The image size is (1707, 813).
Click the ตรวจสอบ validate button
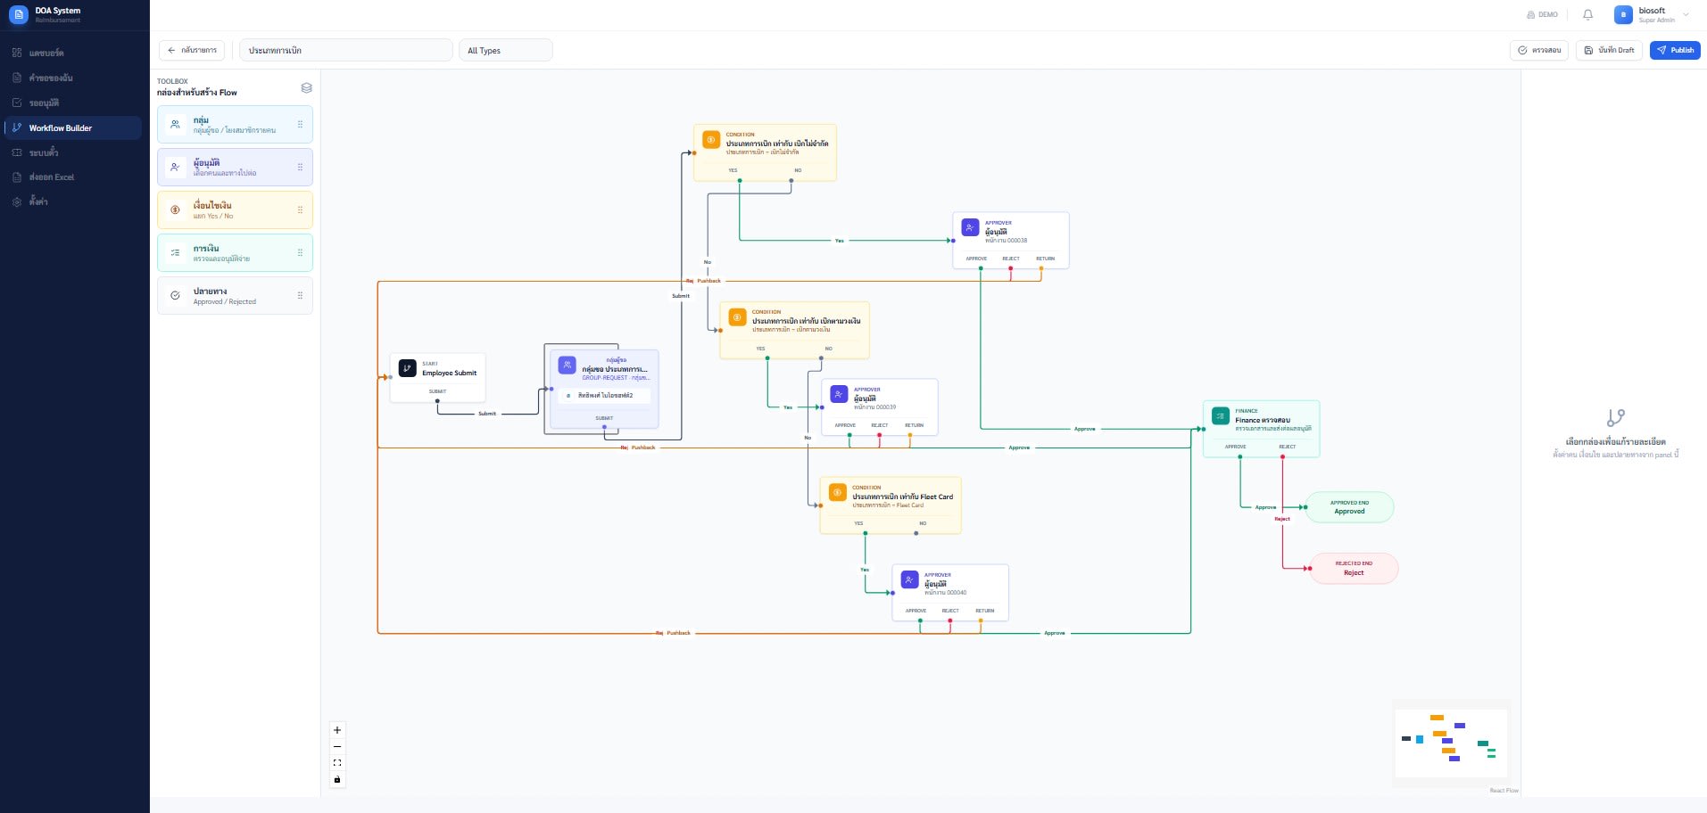1539,50
